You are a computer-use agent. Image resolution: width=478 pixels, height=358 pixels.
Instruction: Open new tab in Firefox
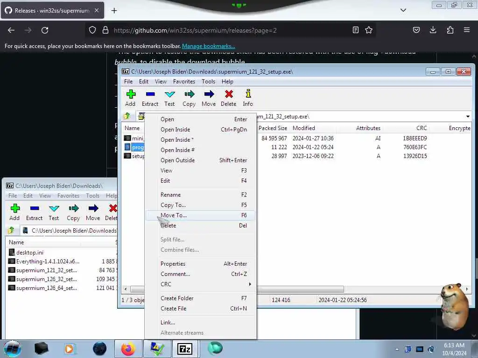coord(114,11)
